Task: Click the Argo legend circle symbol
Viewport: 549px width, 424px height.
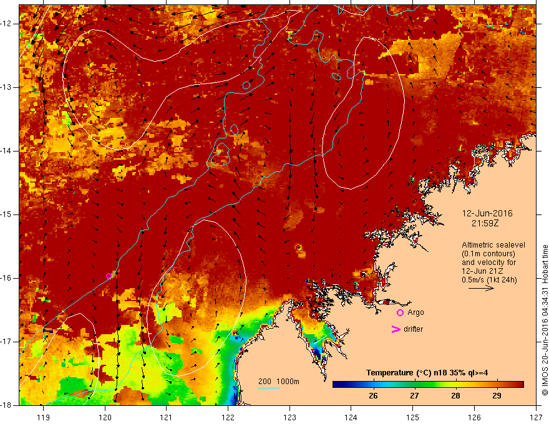Action: point(400,313)
